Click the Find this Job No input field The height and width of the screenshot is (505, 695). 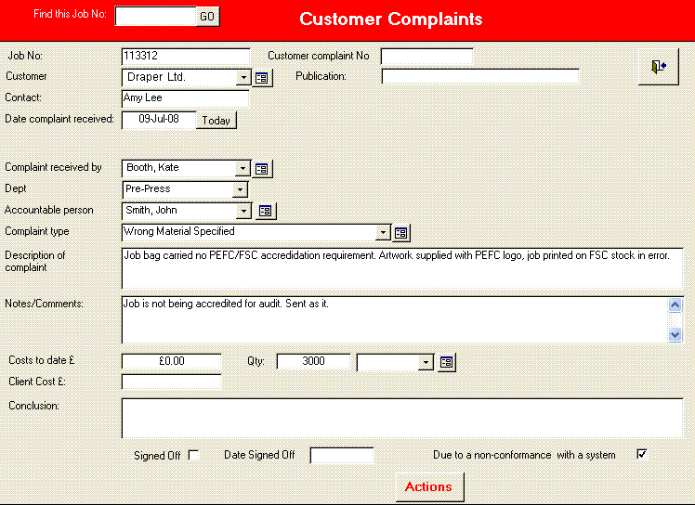click(155, 16)
